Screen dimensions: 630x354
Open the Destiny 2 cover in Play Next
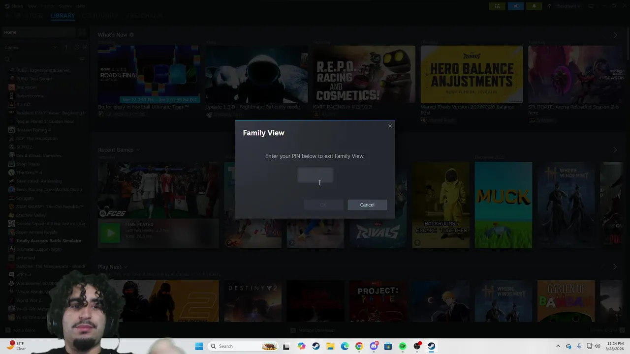tap(253, 301)
